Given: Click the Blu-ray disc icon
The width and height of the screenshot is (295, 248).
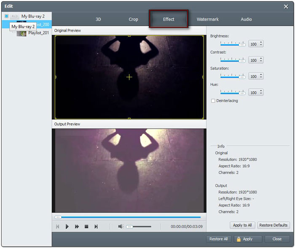Looking at the screenshot, I should (x=15, y=16).
